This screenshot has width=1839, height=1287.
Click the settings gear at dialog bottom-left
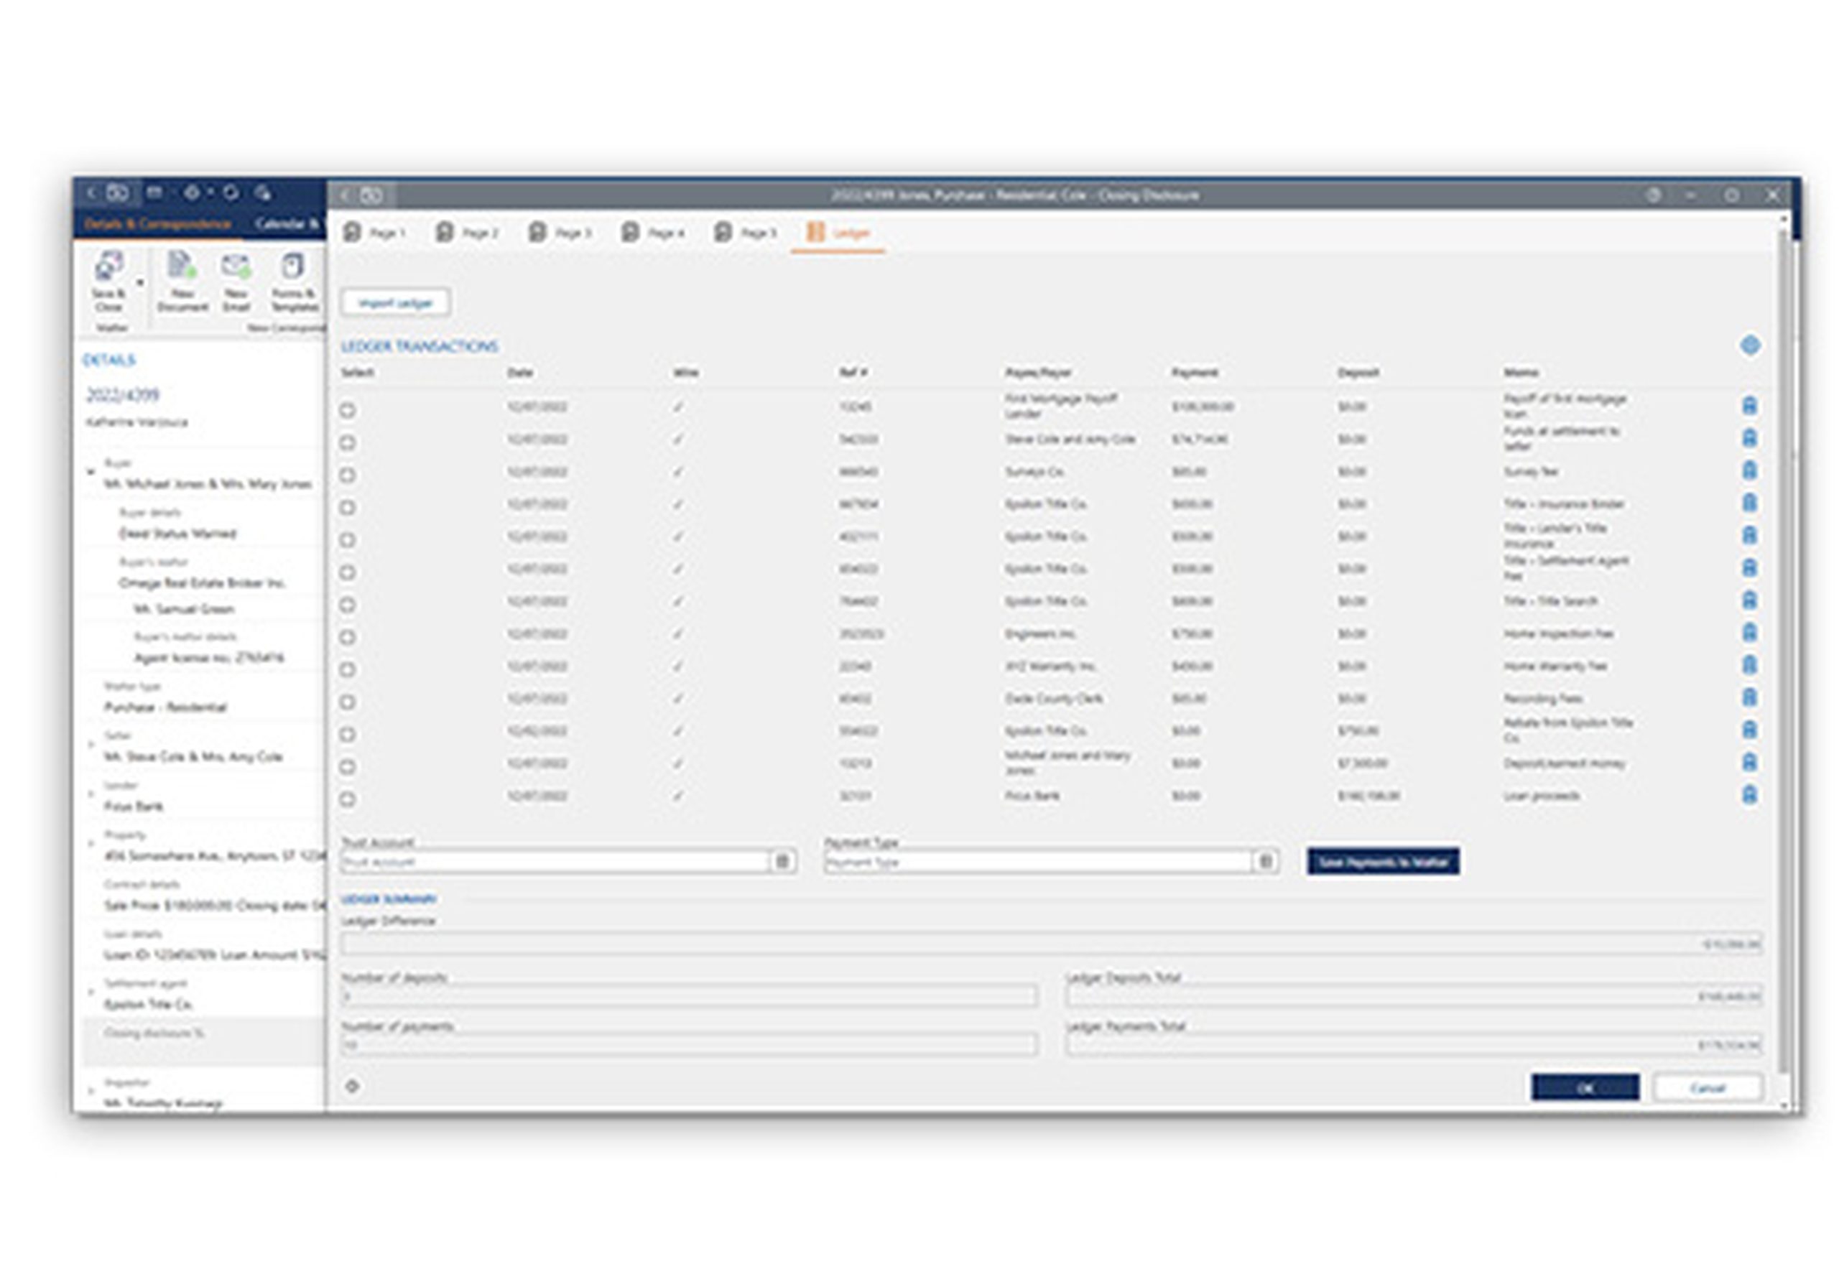tap(351, 1087)
